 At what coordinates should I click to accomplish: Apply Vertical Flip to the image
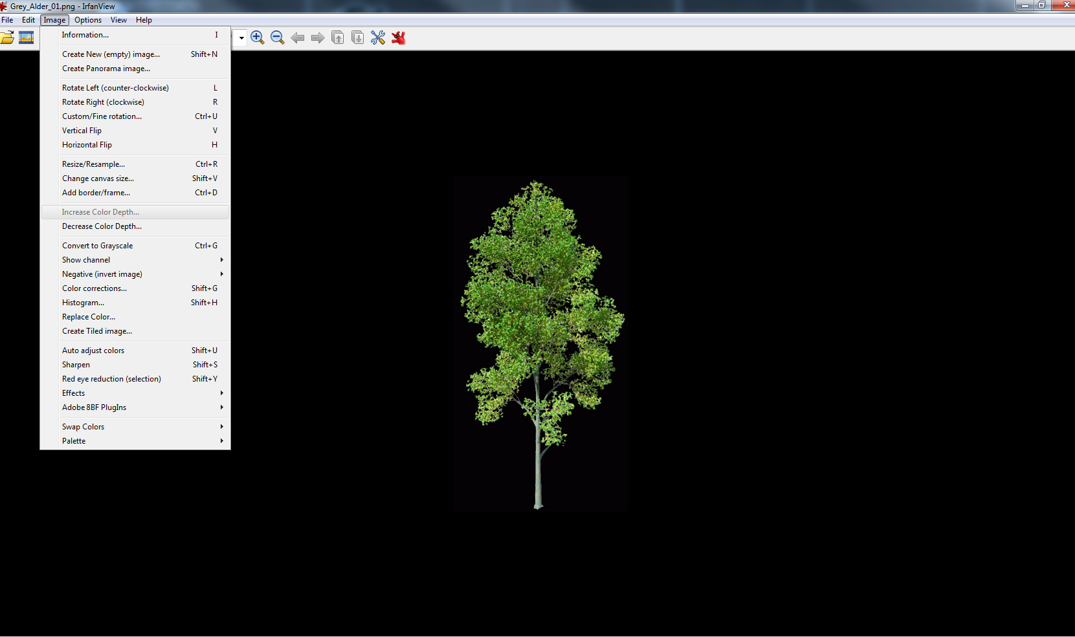[x=135, y=131]
